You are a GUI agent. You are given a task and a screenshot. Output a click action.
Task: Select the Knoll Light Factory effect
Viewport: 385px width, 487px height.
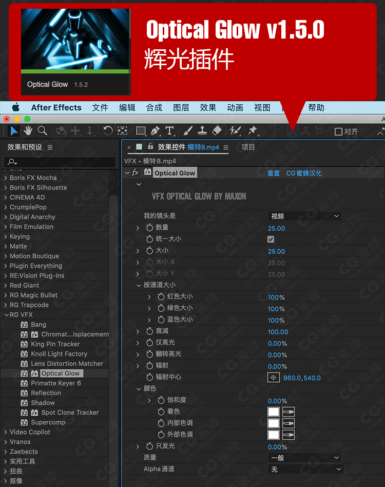pyautogui.click(x=59, y=354)
